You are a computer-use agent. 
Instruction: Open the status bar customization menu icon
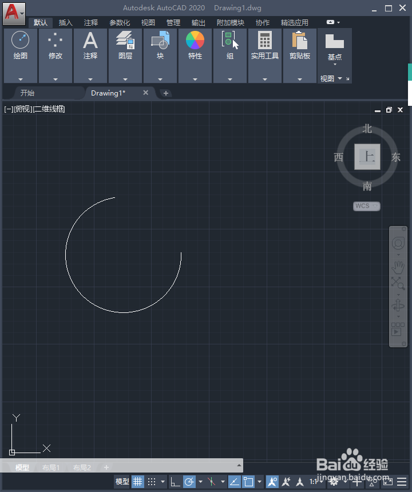click(x=402, y=481)
